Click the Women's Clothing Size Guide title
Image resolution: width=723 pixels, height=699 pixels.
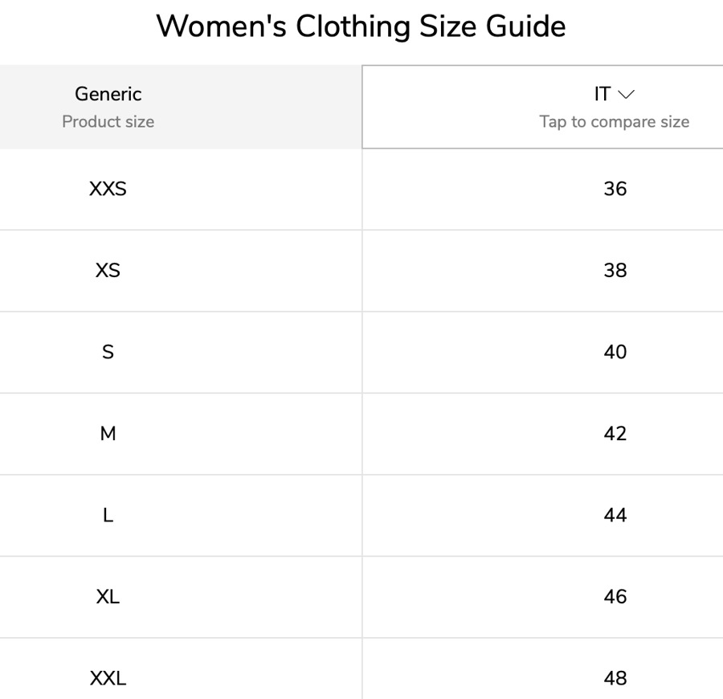point(361,27)
